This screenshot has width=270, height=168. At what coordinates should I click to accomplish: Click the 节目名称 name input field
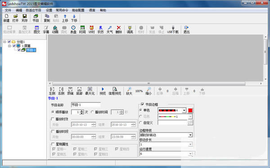[86, 105]
